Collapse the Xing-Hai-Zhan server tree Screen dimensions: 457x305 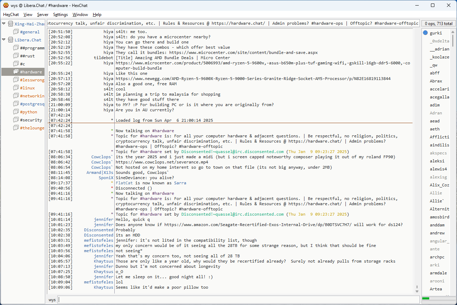coord(4,24)
